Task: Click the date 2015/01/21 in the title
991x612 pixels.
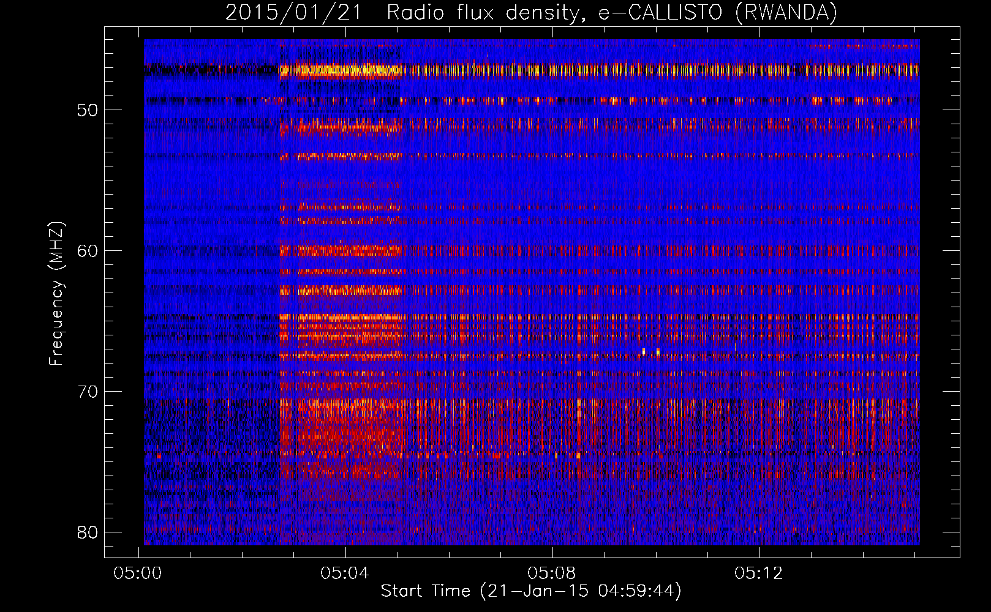Action: [x=294, y=13]
